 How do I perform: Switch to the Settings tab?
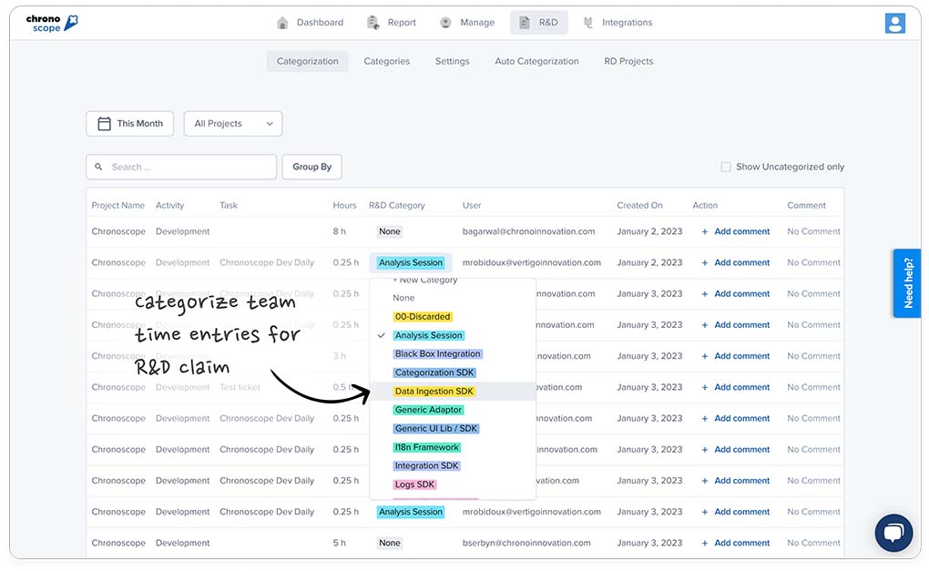tap(452, 61)
